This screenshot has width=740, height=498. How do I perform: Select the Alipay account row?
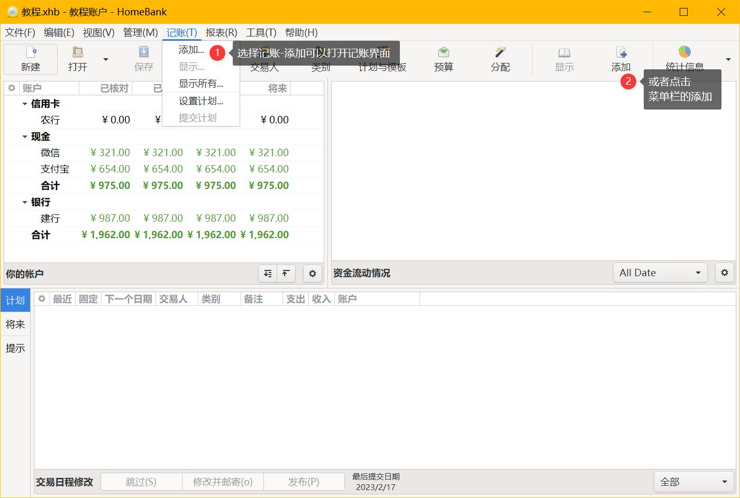(55, 169)
